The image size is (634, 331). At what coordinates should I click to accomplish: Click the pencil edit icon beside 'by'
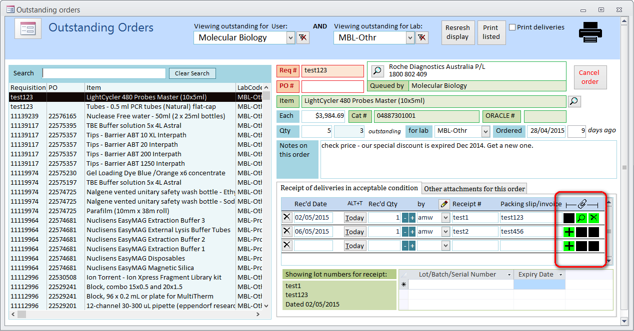click(443, 204)
